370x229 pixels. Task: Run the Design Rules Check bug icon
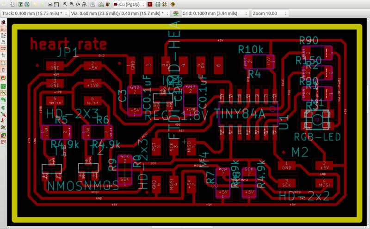pyautogui.click(x=108, y=4)
